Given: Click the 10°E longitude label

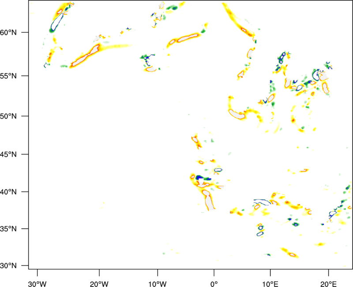Looking at the screenshot, I should pos(270,283).
